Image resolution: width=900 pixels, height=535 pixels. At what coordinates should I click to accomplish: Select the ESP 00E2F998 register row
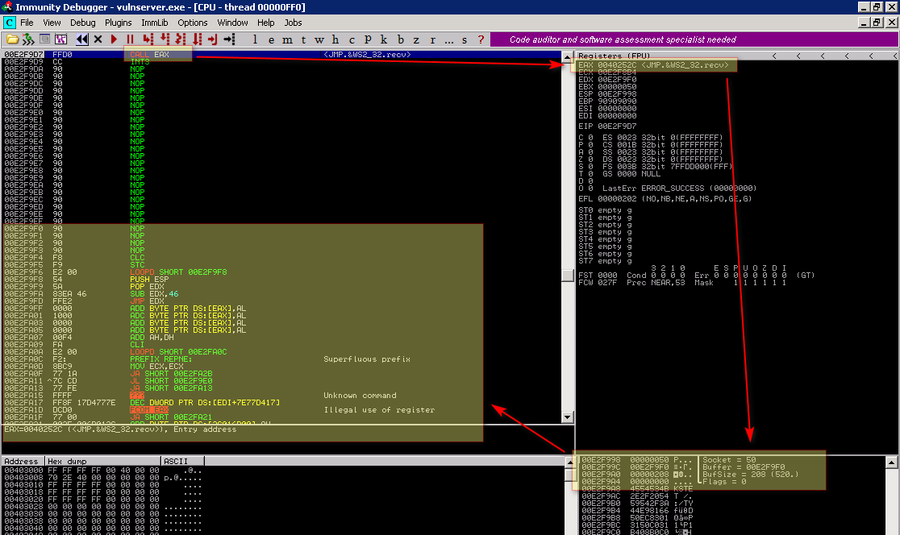click(x=607, y=94)
